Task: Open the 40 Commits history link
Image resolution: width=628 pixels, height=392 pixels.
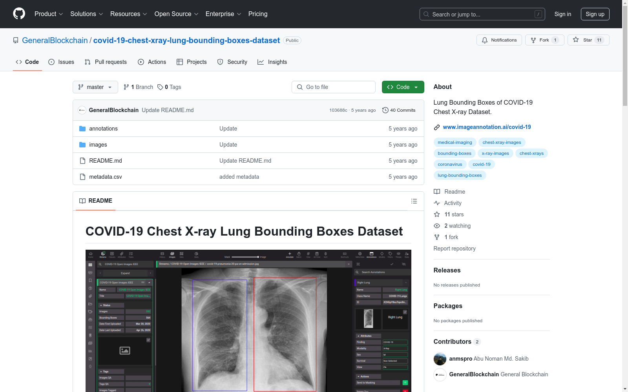Action: pos(399,110)
